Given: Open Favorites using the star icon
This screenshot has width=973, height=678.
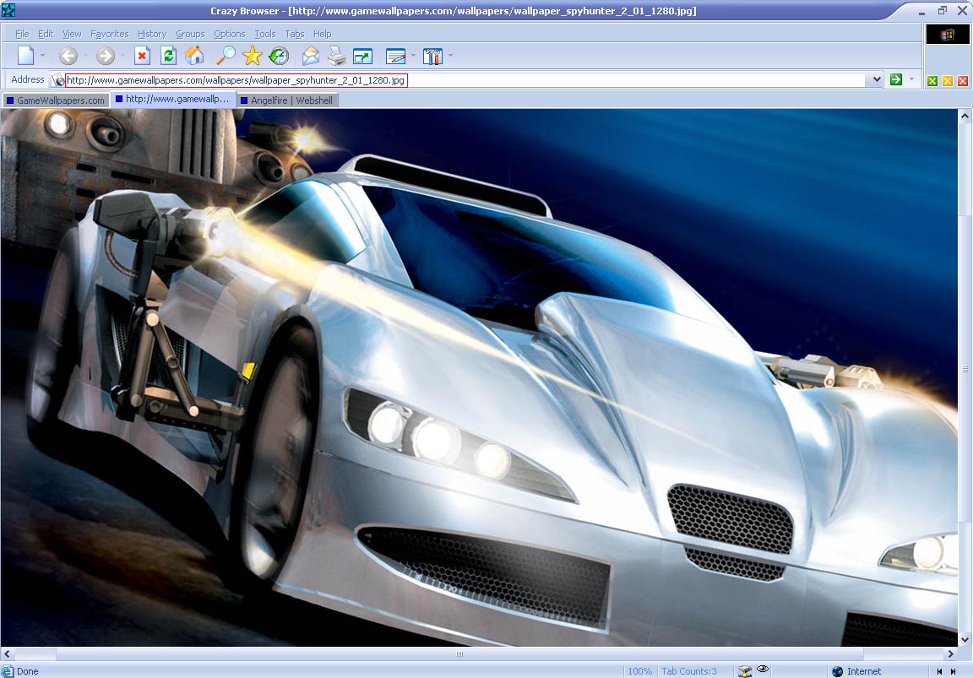Looking at the screenshot, I should point(252,57).
